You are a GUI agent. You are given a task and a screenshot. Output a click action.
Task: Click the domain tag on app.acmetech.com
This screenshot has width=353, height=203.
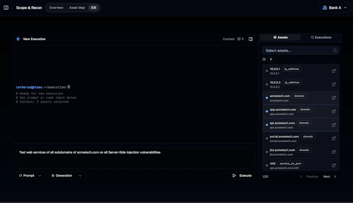[305, 109]
